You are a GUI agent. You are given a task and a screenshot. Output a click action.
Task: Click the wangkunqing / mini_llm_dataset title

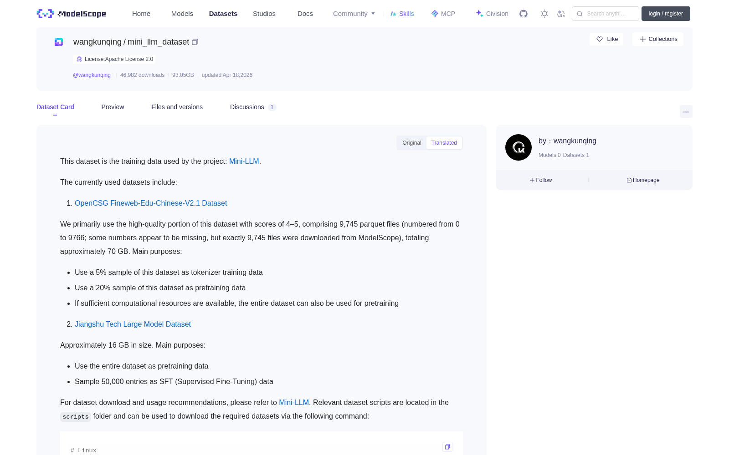click(x=131, y=42)
